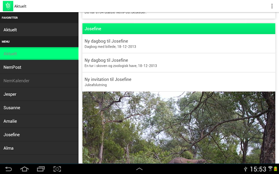Tap the screenshot capture icon
Image resolution: width=279 pixels, height=174 pixels.
(x=57, y=169)
